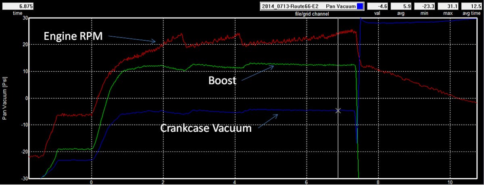Select the Boost annotation label

222,80
